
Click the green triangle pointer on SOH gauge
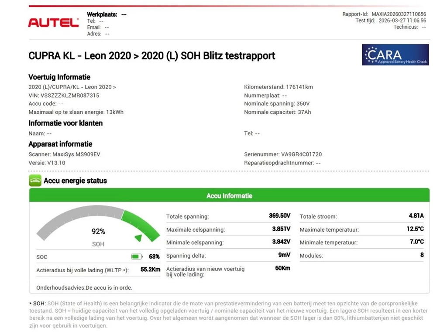point(138,238)
